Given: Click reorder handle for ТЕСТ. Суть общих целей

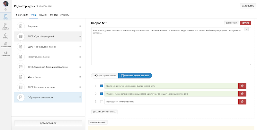Looking at the screenshot, I should point(80,36).
